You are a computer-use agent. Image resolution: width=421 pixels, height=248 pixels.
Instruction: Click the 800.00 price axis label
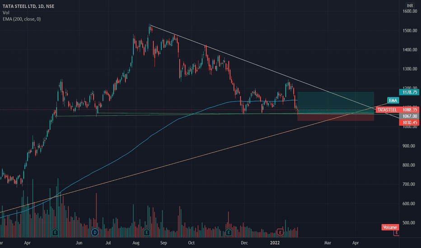[409, 165]
